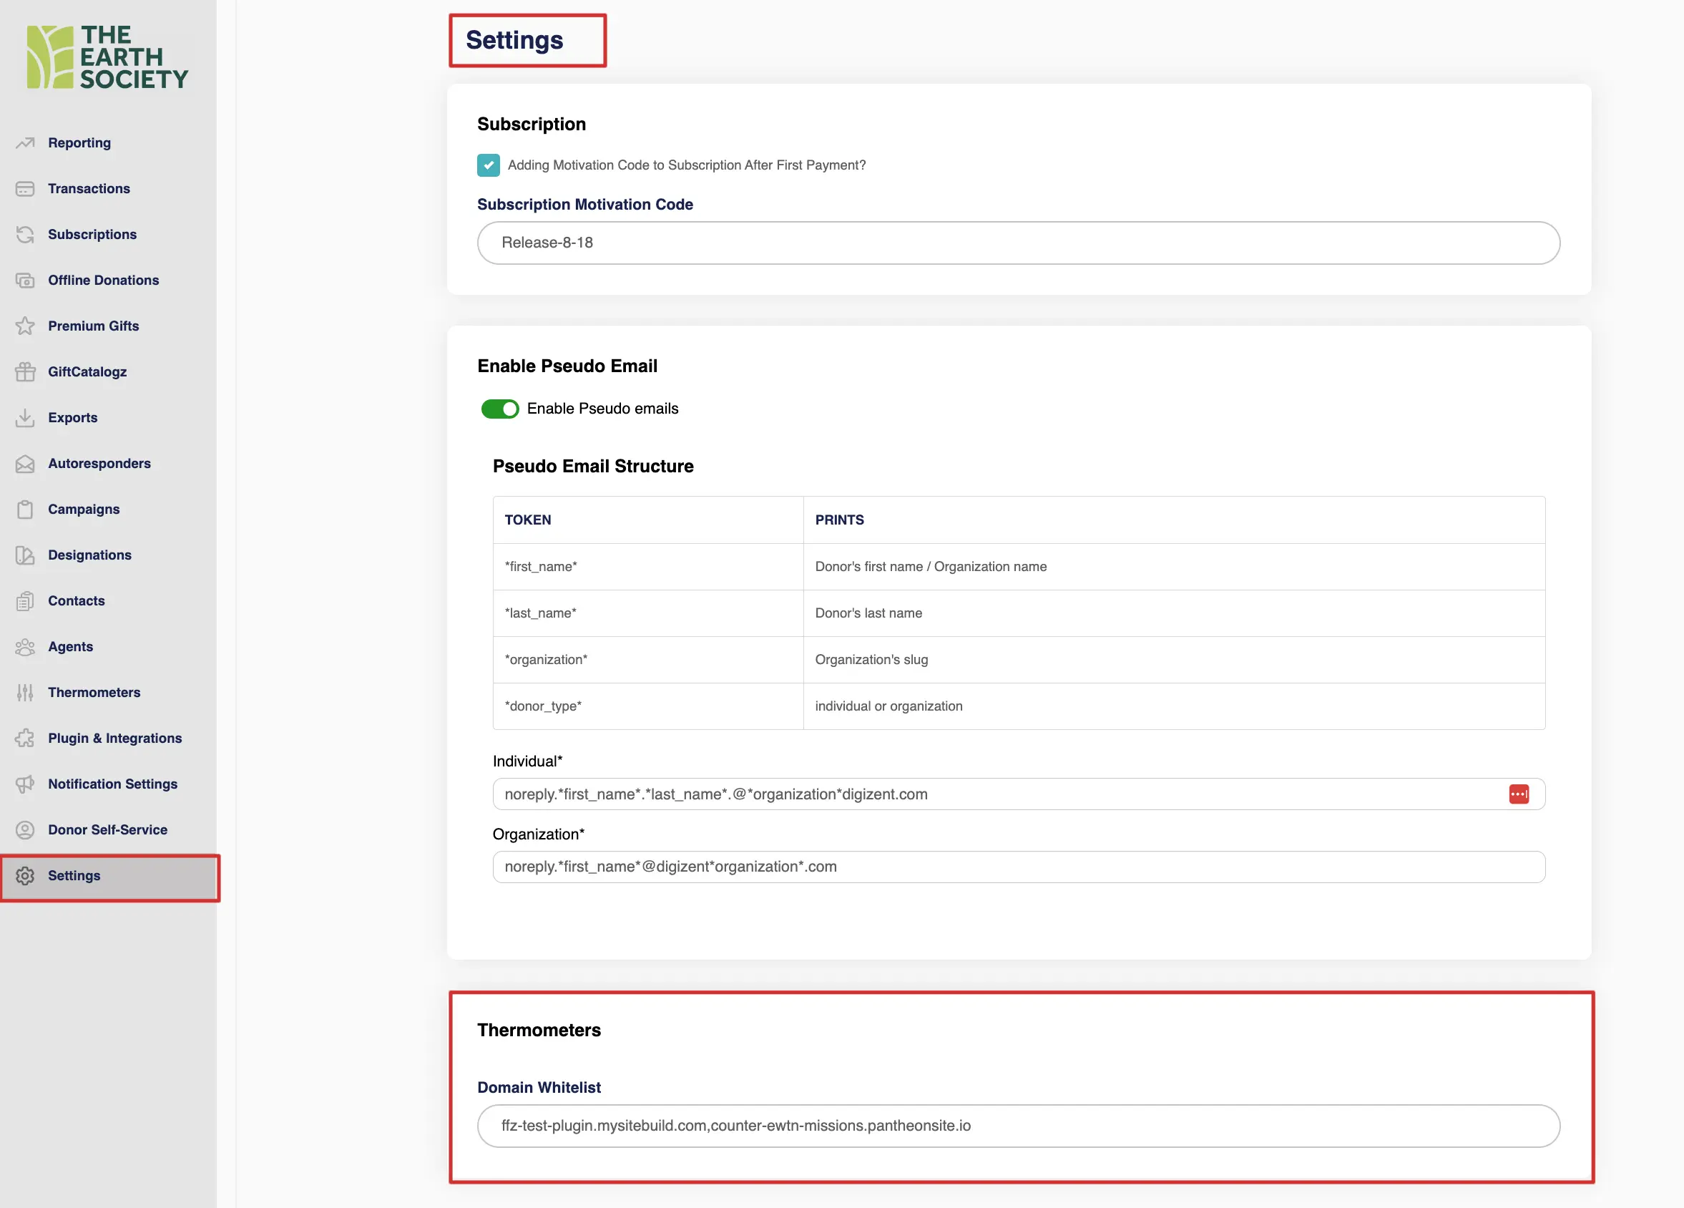Uncheck Adding Motivation Code to Subscription checkbox

coord(489,165)
